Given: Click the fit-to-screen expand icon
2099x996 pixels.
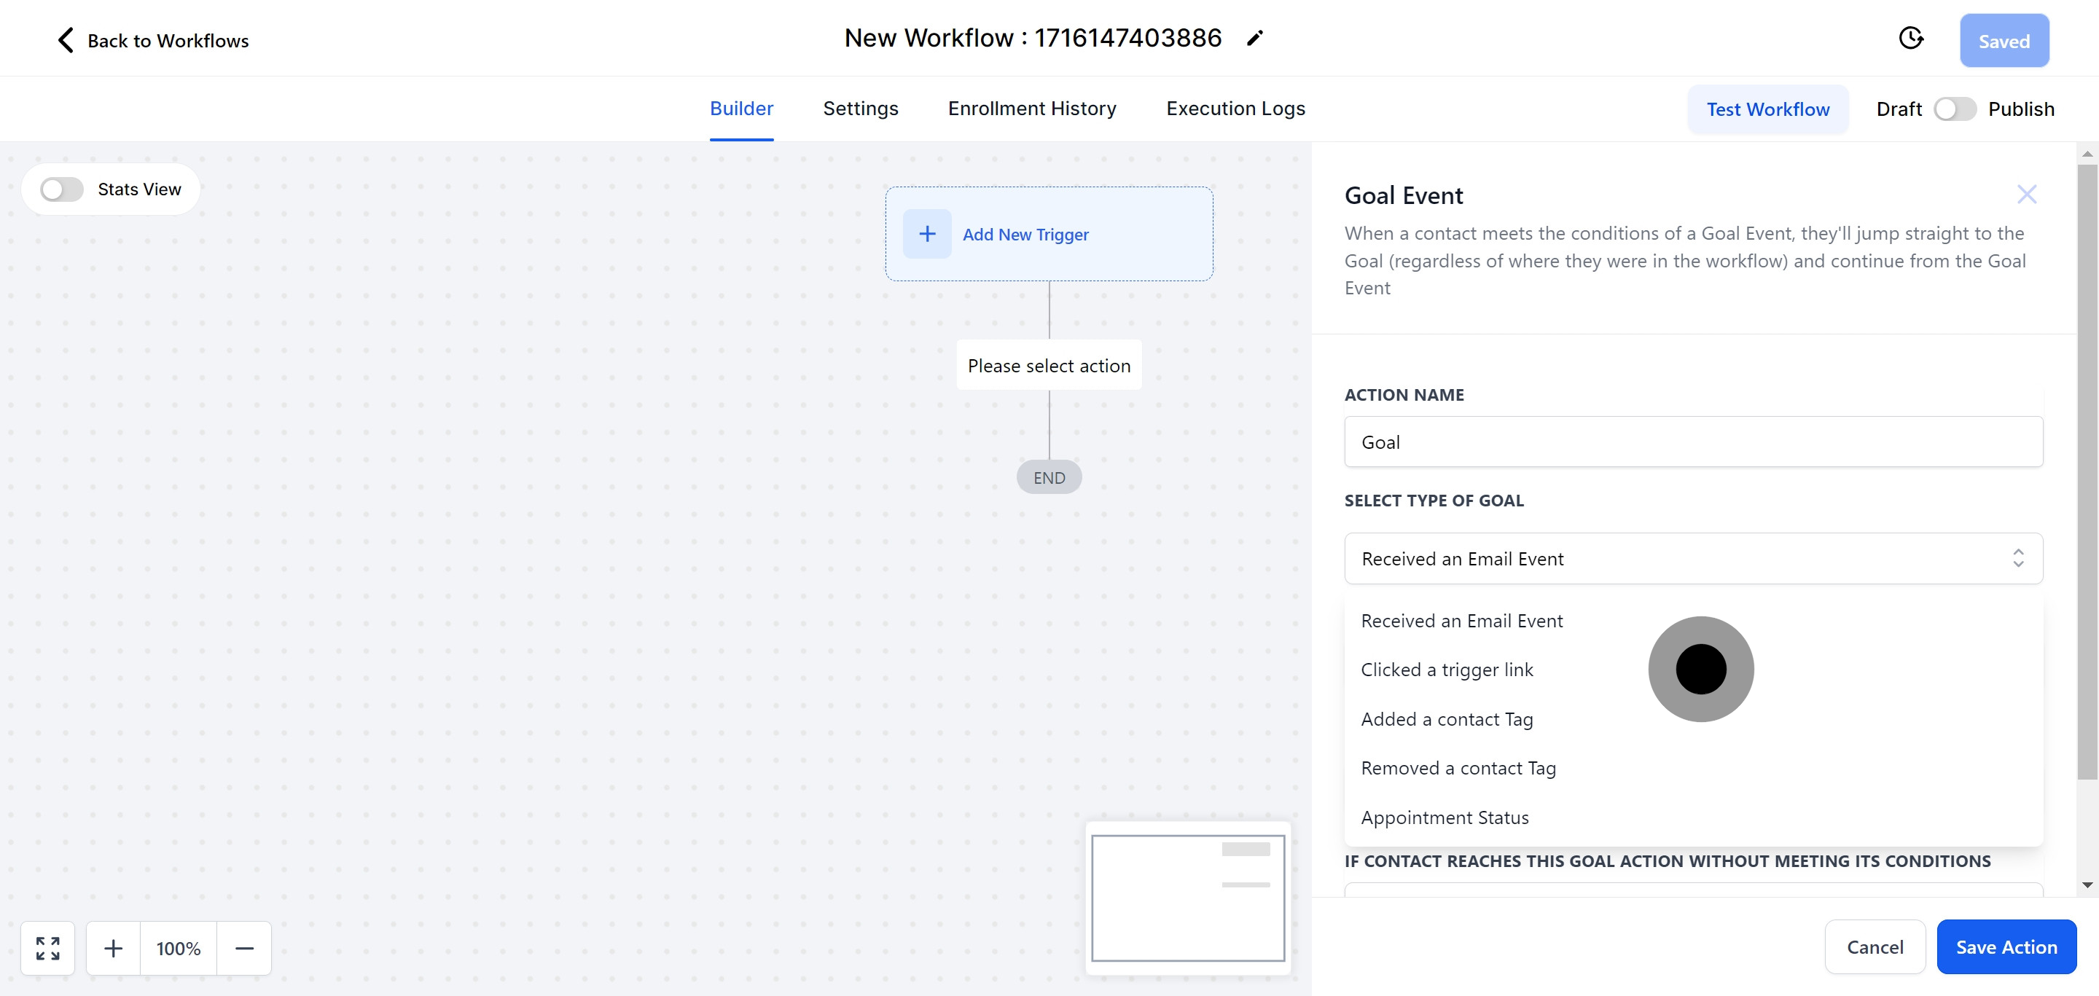Looking at the screenshot, I should click(48, 948).
